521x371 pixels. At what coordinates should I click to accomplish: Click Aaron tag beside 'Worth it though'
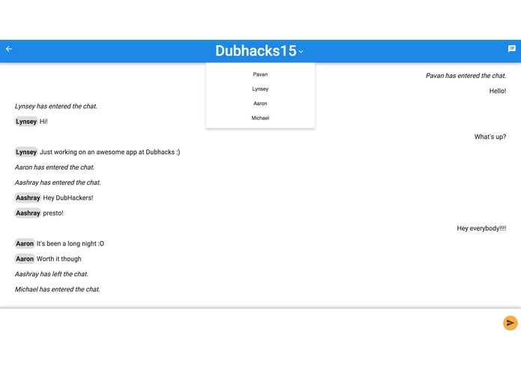tap(25, 259)
